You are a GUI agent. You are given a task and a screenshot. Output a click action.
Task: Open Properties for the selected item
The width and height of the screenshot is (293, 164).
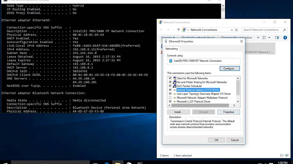pyautogui.click(x=228, y=112)
